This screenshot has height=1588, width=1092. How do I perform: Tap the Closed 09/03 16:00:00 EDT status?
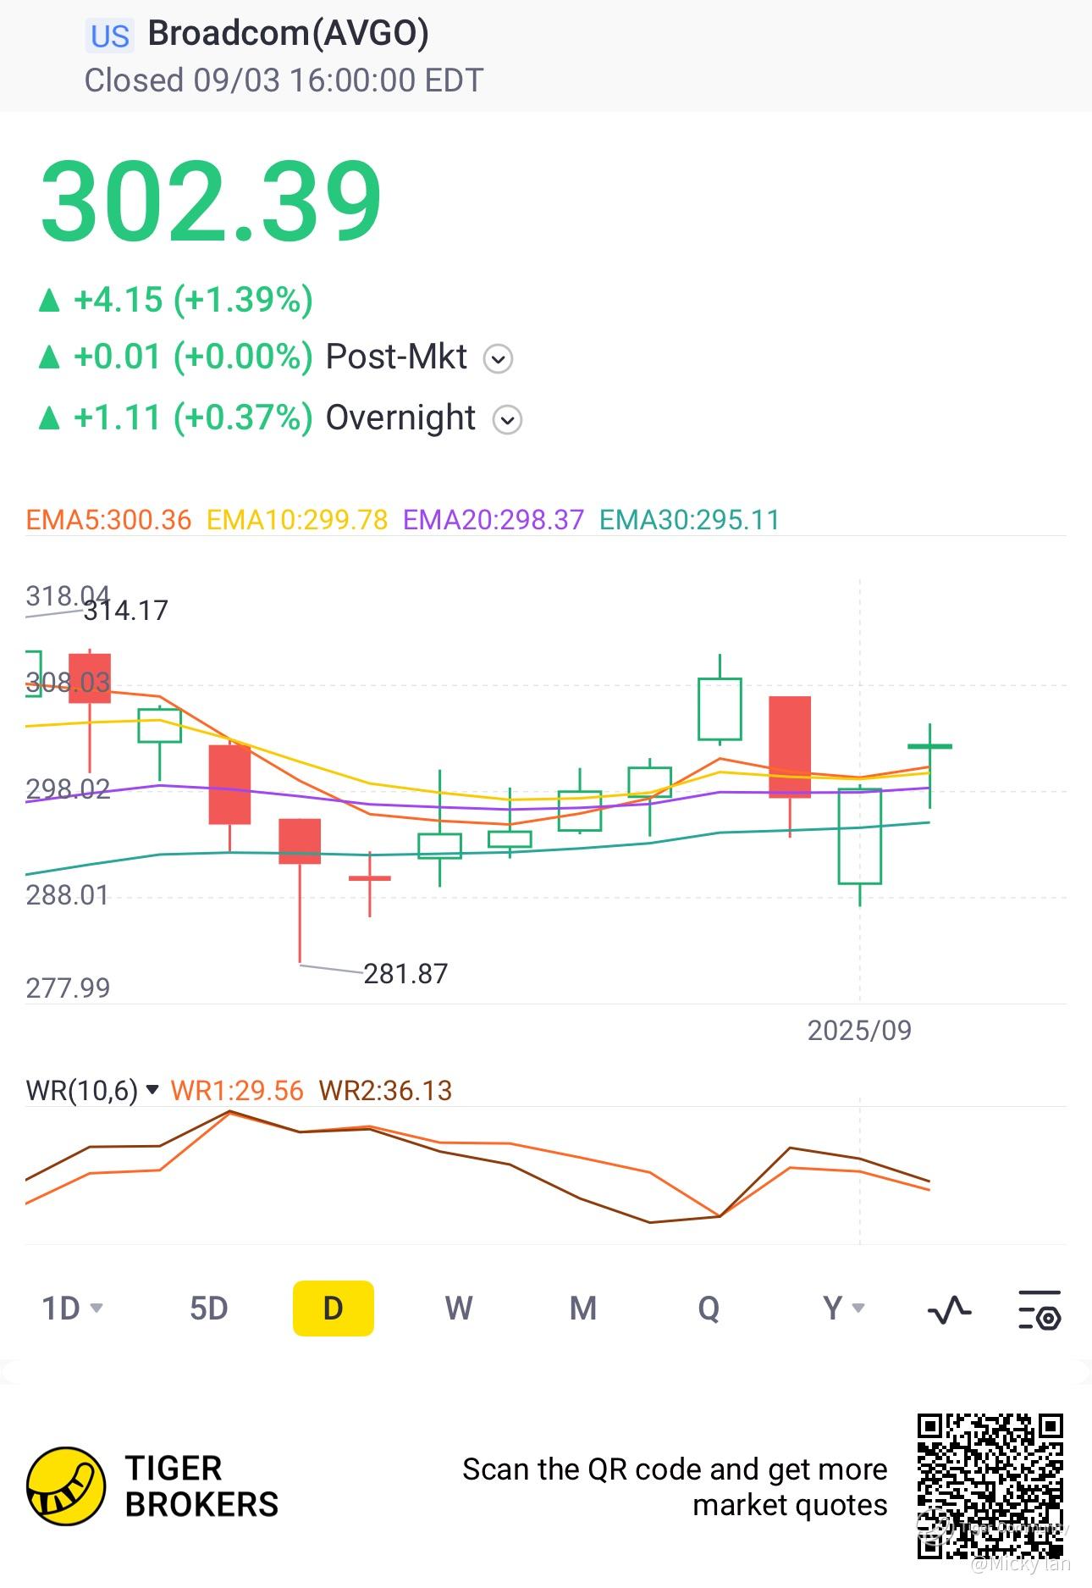[x=284, y=80]
